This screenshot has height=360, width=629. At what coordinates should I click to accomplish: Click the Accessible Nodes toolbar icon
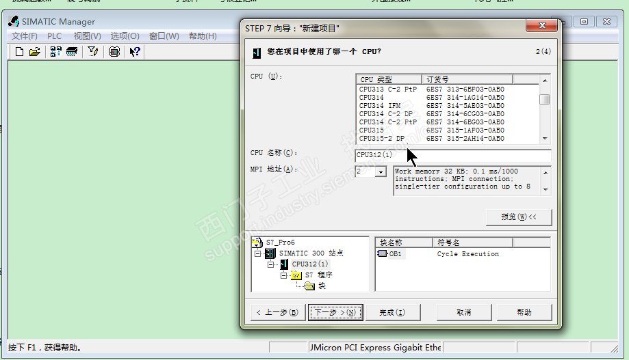click(x=55, y=52)
